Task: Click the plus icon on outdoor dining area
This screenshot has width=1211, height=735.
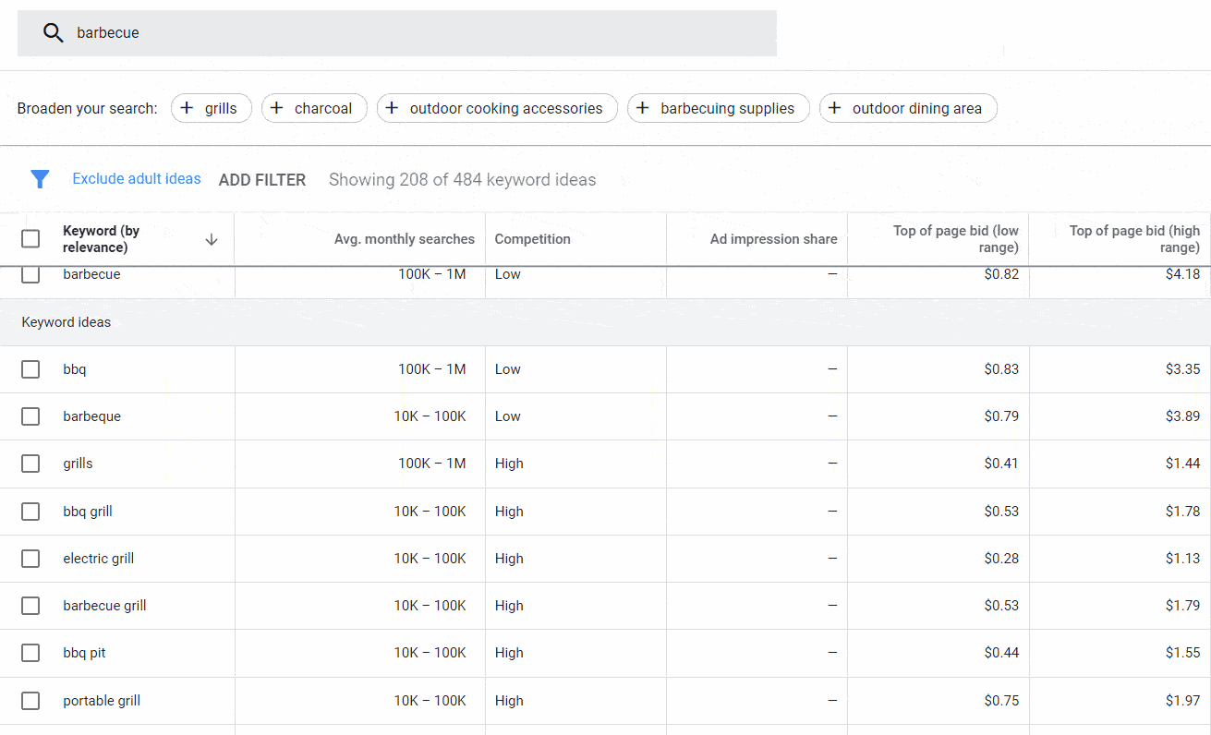Action: (x=835, y=108)
